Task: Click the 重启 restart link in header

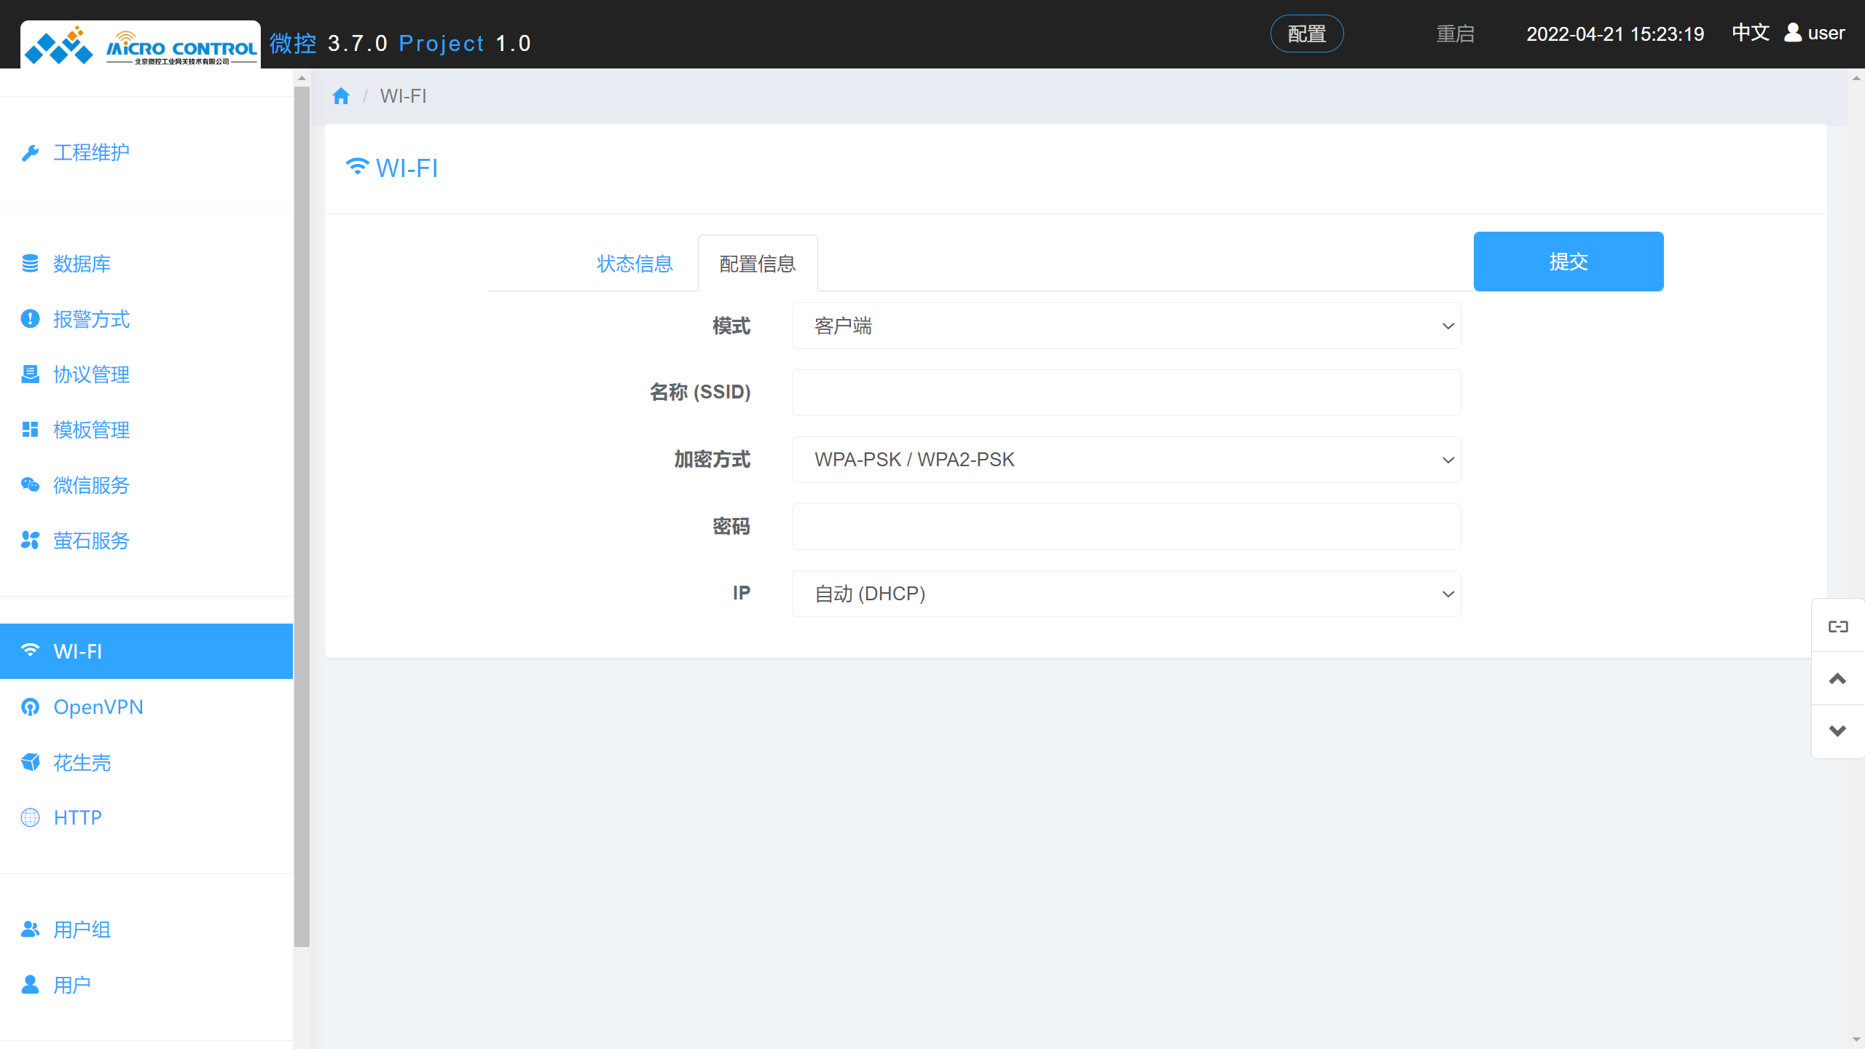Action: tap(1455, 34)
